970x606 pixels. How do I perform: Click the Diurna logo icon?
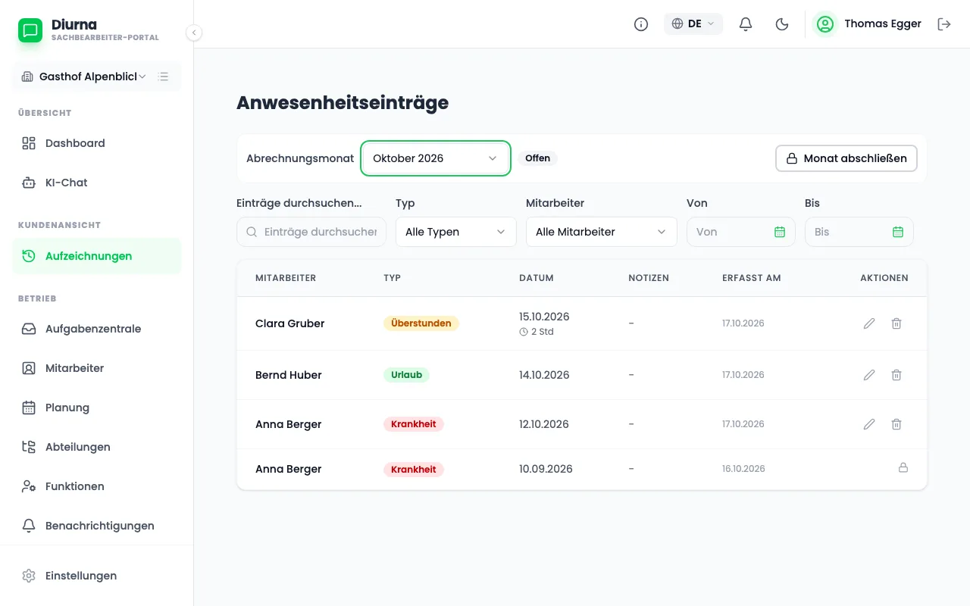[x=30, y=30]
